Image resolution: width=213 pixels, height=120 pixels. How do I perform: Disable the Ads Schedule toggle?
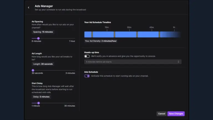[87, 76]
